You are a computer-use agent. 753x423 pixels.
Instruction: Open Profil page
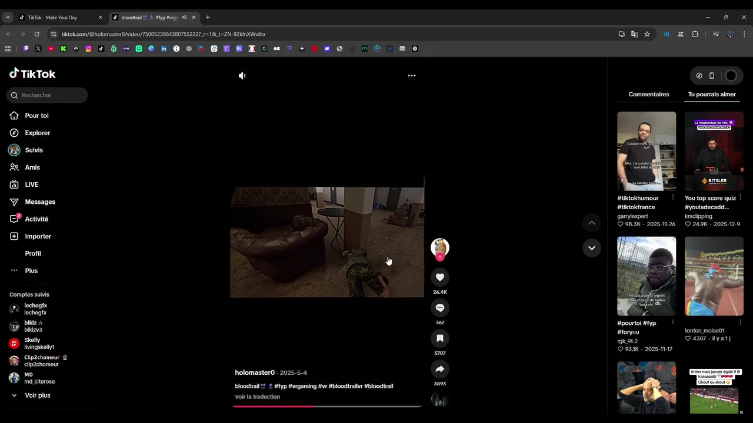click(33, 253)
